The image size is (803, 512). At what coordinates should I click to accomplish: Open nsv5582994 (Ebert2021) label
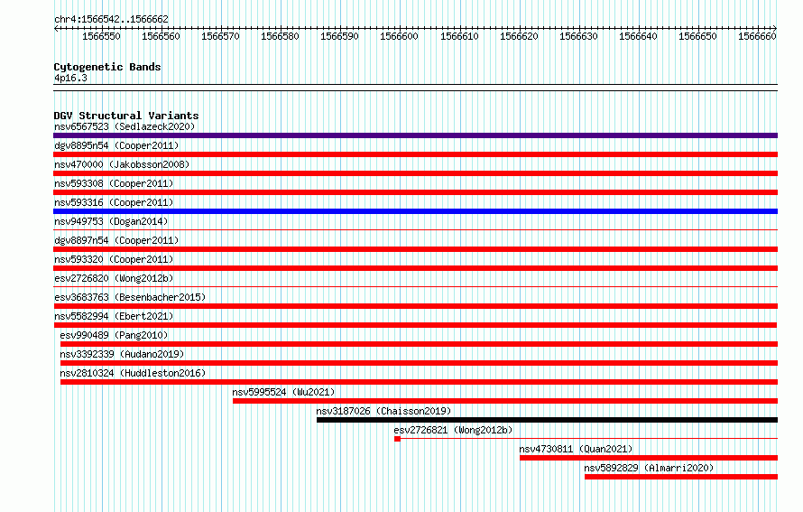[114, 316]
